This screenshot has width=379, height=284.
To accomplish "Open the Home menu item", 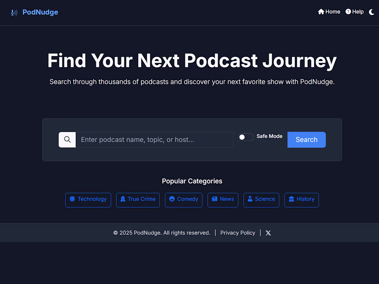I will pos(329,11).
